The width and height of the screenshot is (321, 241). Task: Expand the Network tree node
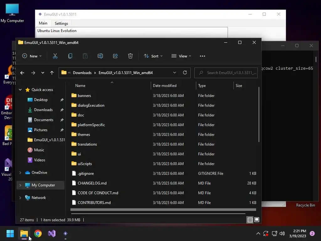coord(20,198)
